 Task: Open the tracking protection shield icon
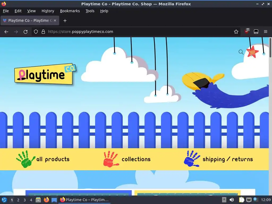click(x=36, y=32)
